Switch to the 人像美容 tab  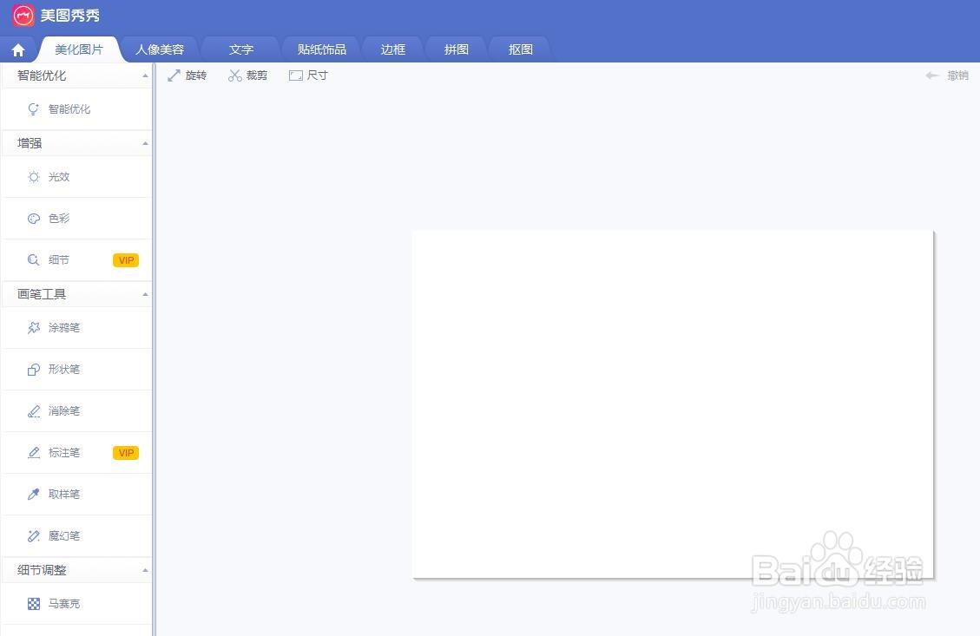pyautogui.click(x=160, y=49)
